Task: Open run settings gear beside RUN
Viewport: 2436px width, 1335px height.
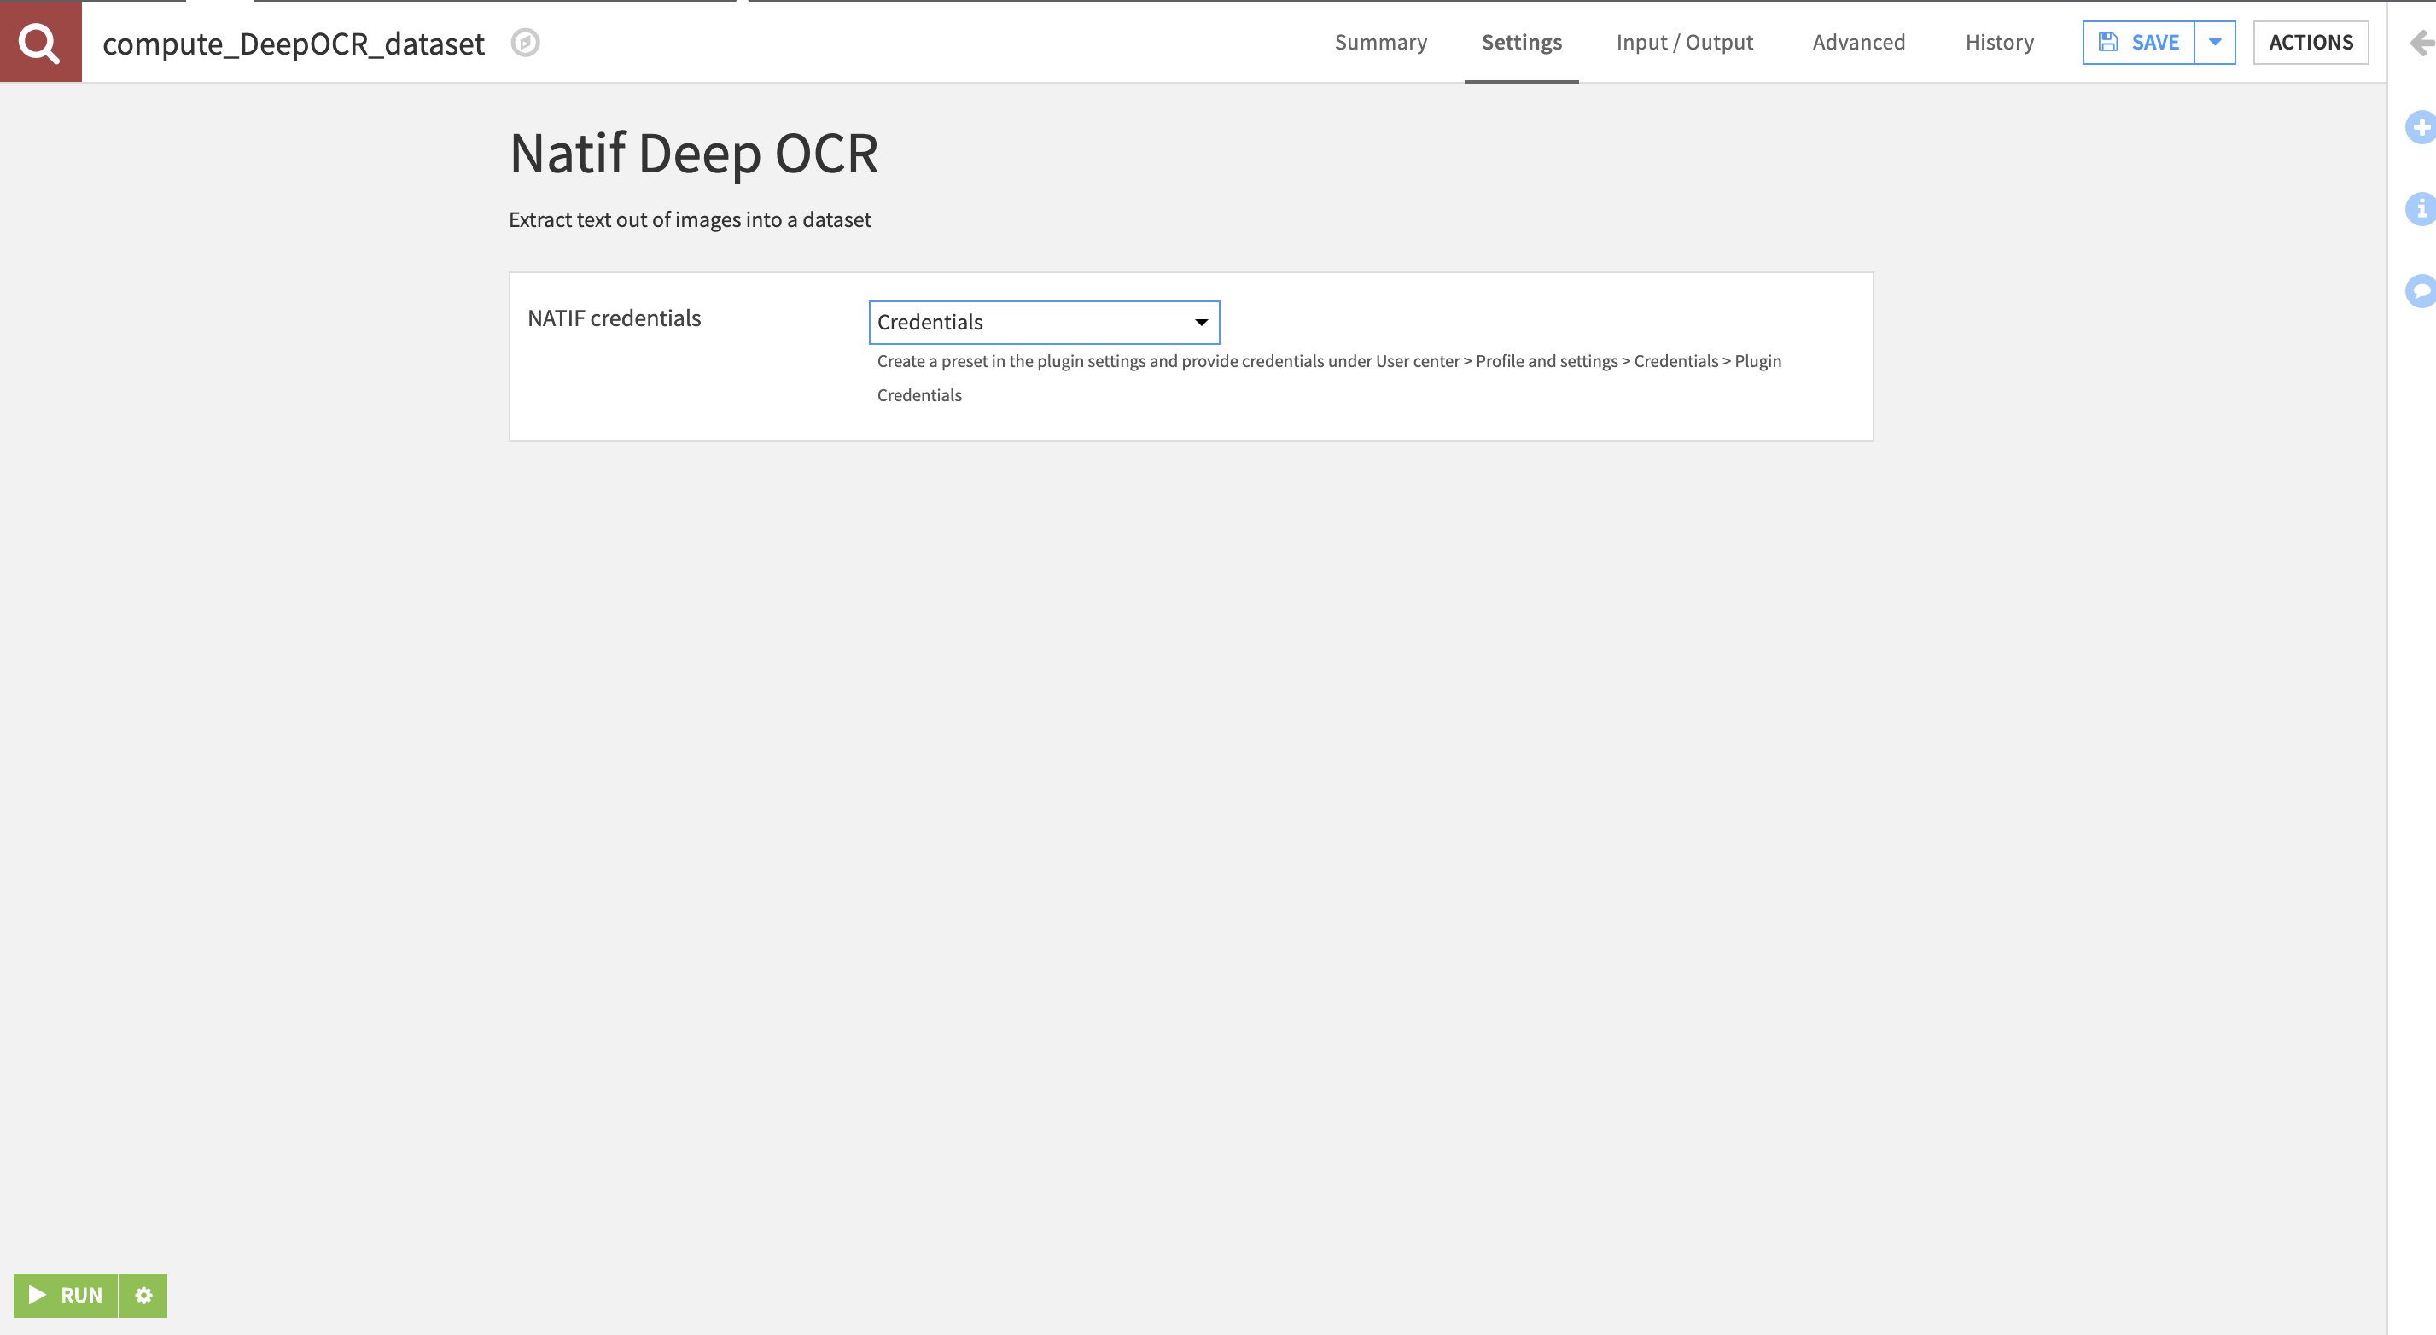Action: click(x=143, y=1294)
